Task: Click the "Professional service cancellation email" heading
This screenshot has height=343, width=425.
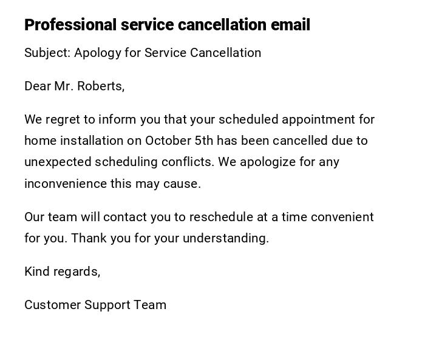Action: click(x=167, y=25)
